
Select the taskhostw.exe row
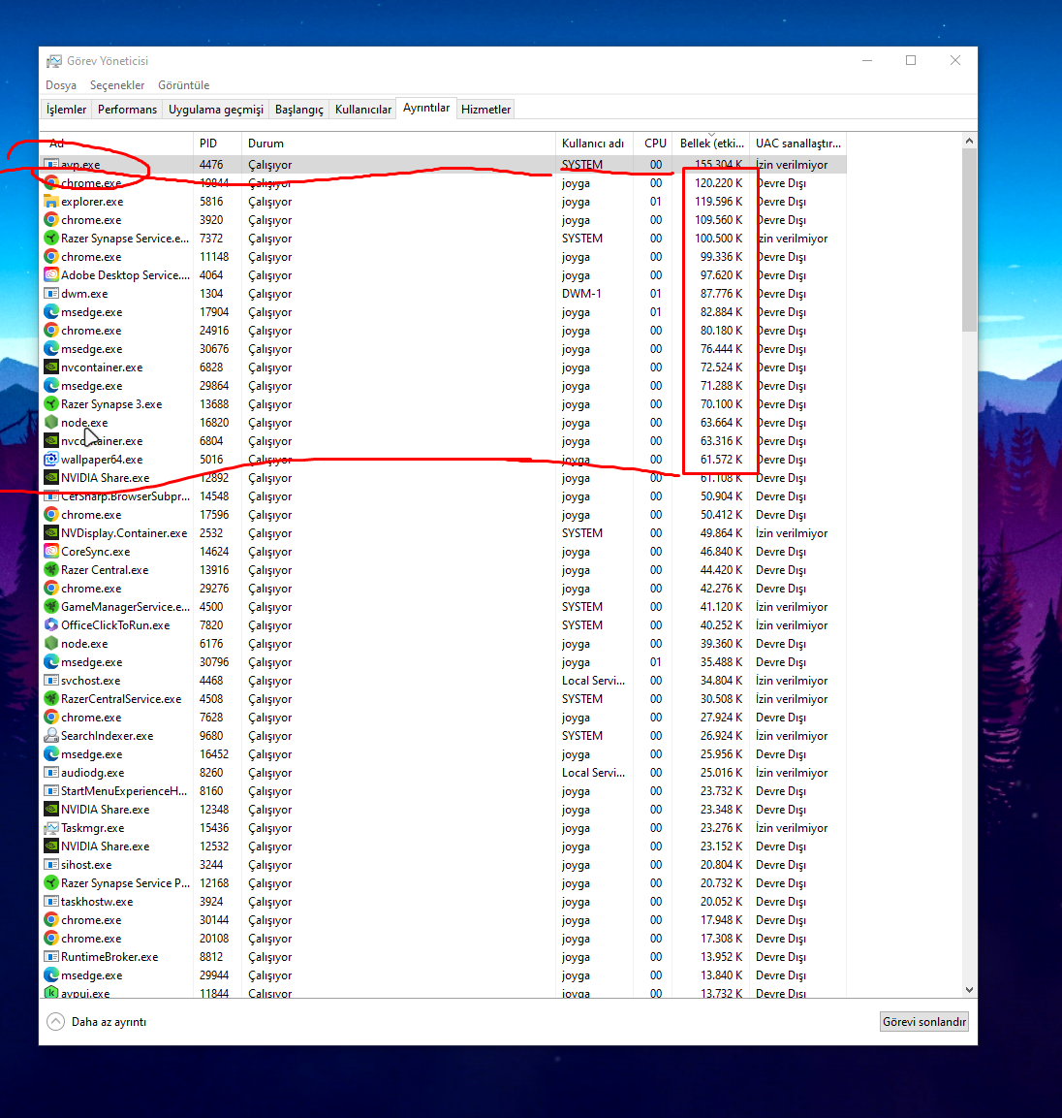(x=444, y=902)
